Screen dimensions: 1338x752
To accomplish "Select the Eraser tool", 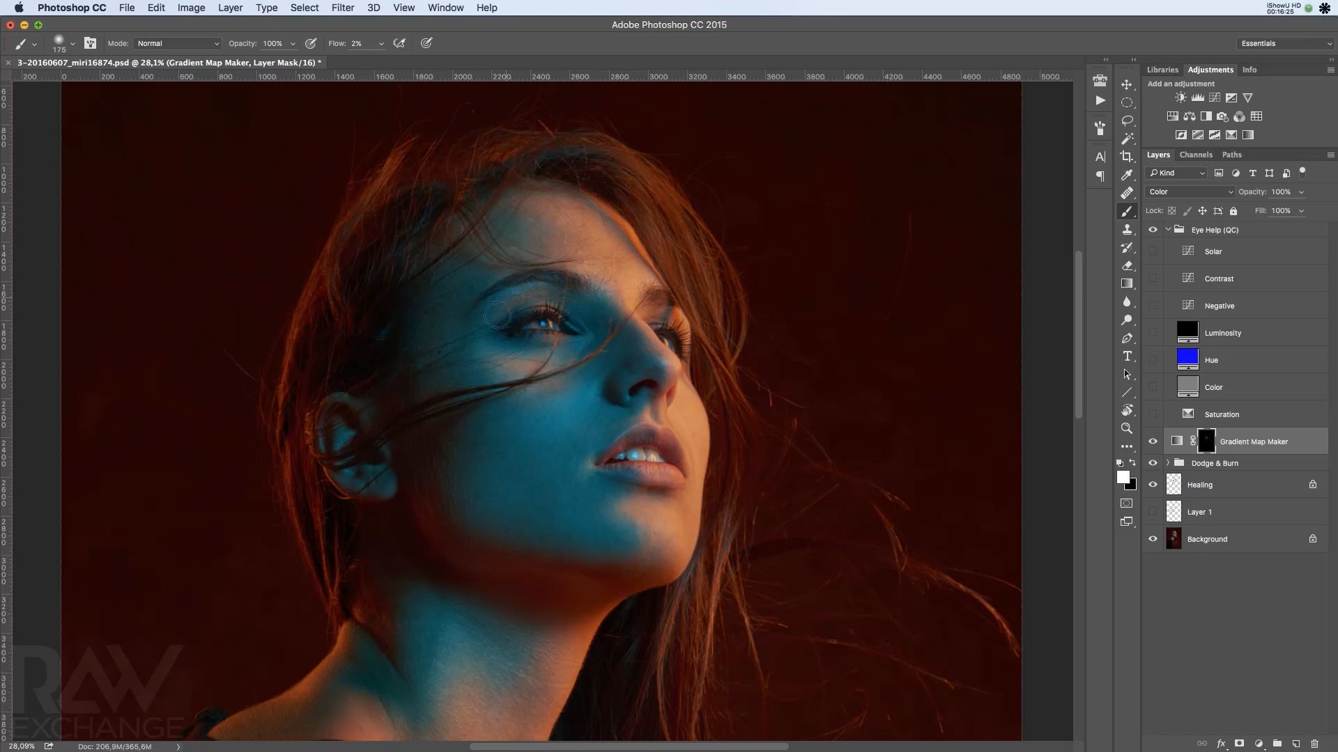I will click(x=1127, y=265).
